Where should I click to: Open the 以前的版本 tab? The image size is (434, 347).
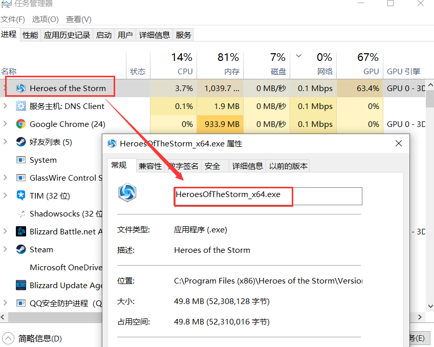point(288,166)
